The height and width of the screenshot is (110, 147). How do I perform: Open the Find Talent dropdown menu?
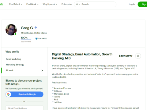point(16,4)
